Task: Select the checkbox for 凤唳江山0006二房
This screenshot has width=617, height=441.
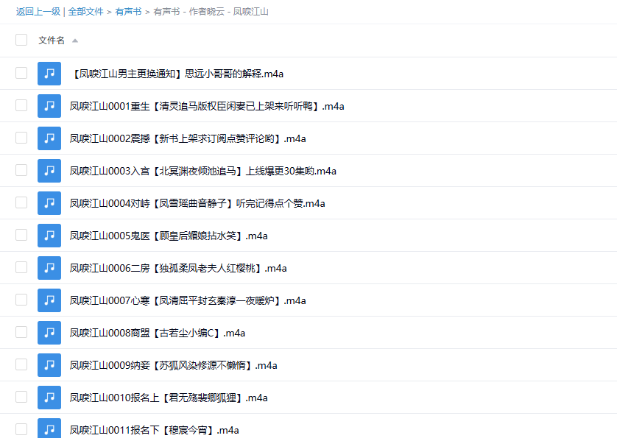Action: pyautogui.click(x=21, y=268)
